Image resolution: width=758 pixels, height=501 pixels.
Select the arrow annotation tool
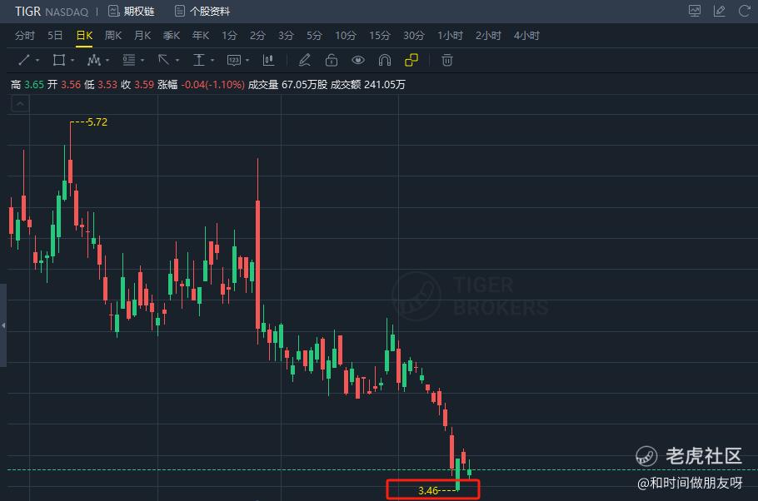click(x=163, y=61)
